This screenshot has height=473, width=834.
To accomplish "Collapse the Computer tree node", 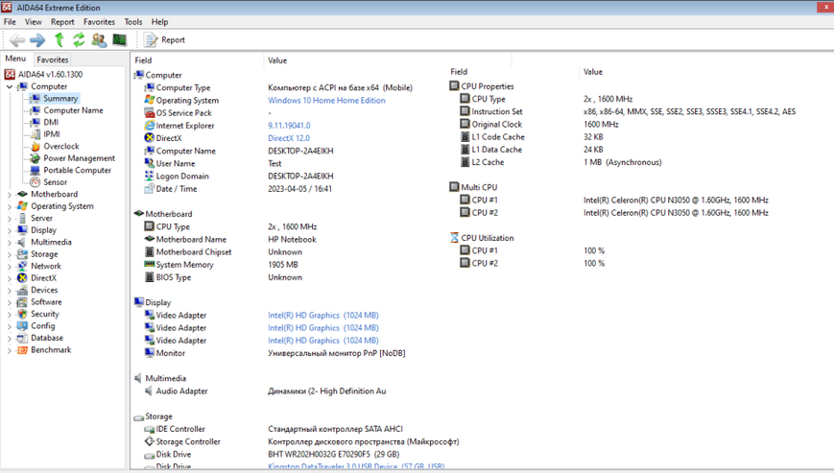I will point(9,86).
